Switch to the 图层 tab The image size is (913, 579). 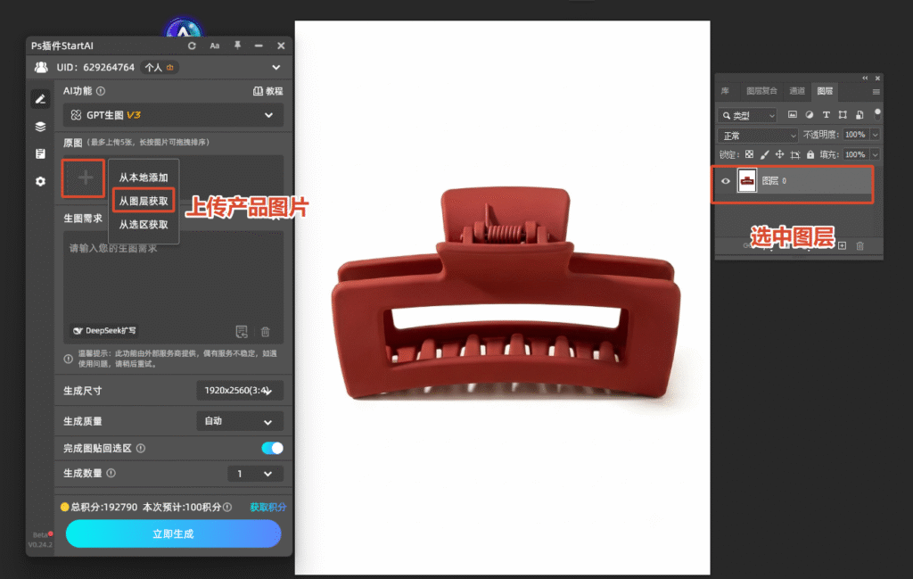coord(825,91)
